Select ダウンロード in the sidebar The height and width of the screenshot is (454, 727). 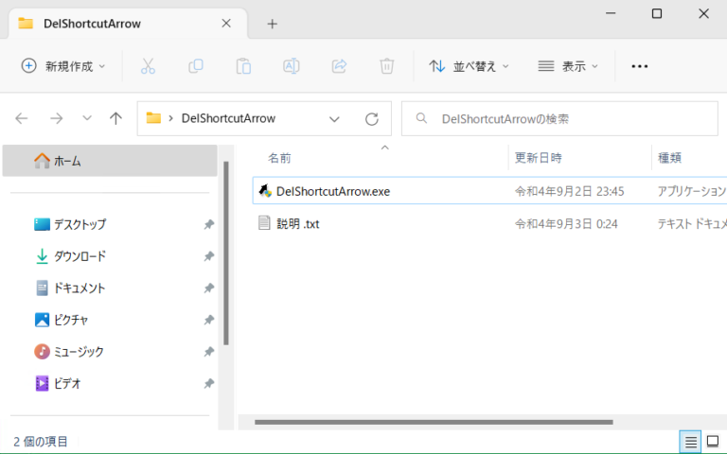80,256
